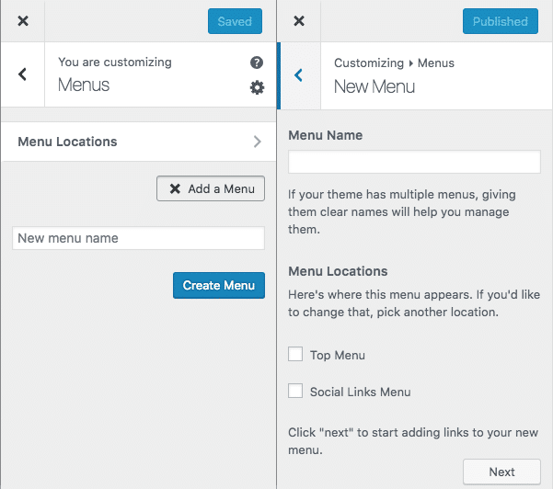Go back from New Menu panel

coord(299,75)
